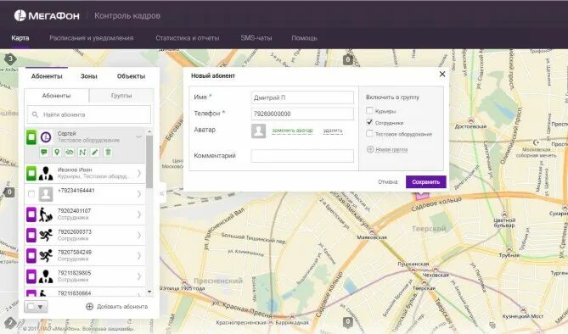Switch to the Группы sub-tab
The height and width of the screenshot is (334, 568).
coord(121,96)
